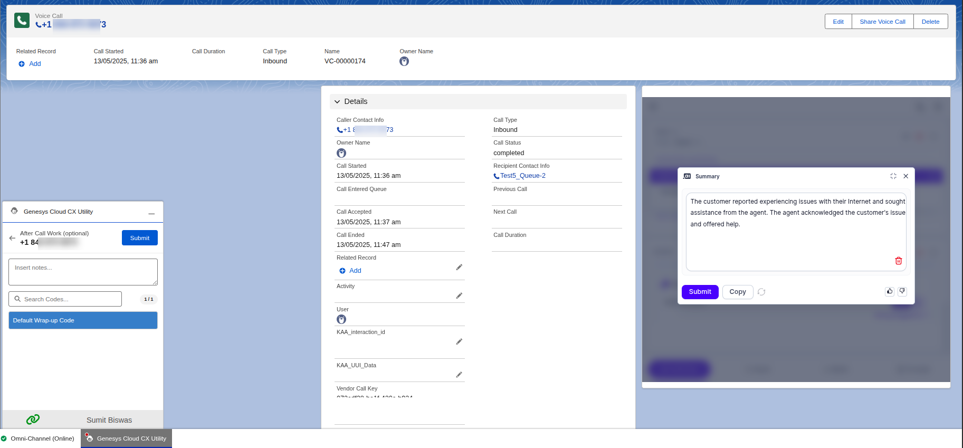Submit the AI summary
Image resolution: width=963 pixels, height=448 pixels.
pos(700,292)
